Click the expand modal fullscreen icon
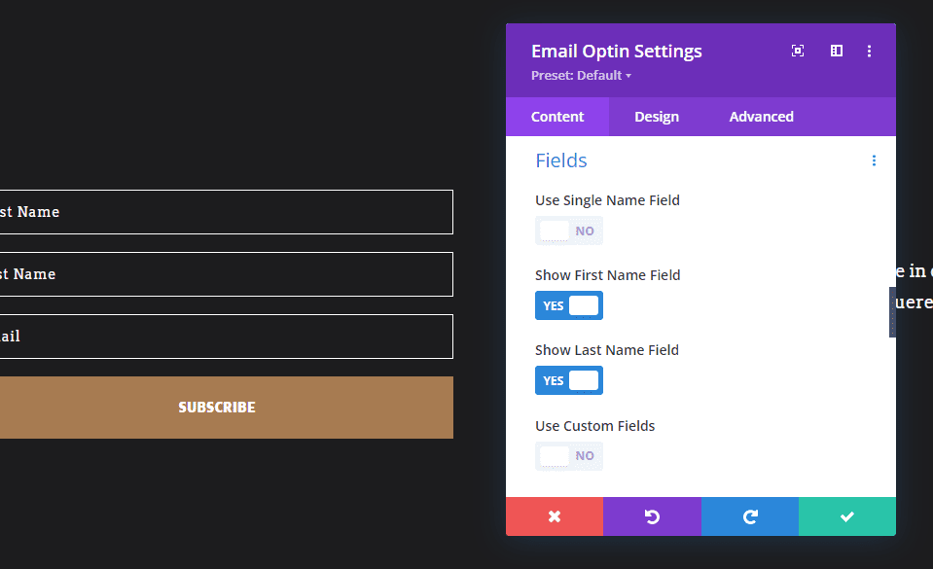Viewport: 933px width, 569px height. pos(798,52)
